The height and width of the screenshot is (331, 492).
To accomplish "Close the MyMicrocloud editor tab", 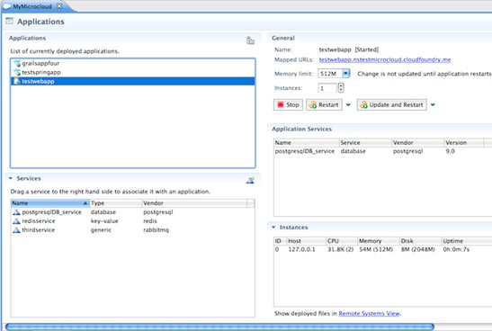I will click(59, 6).
